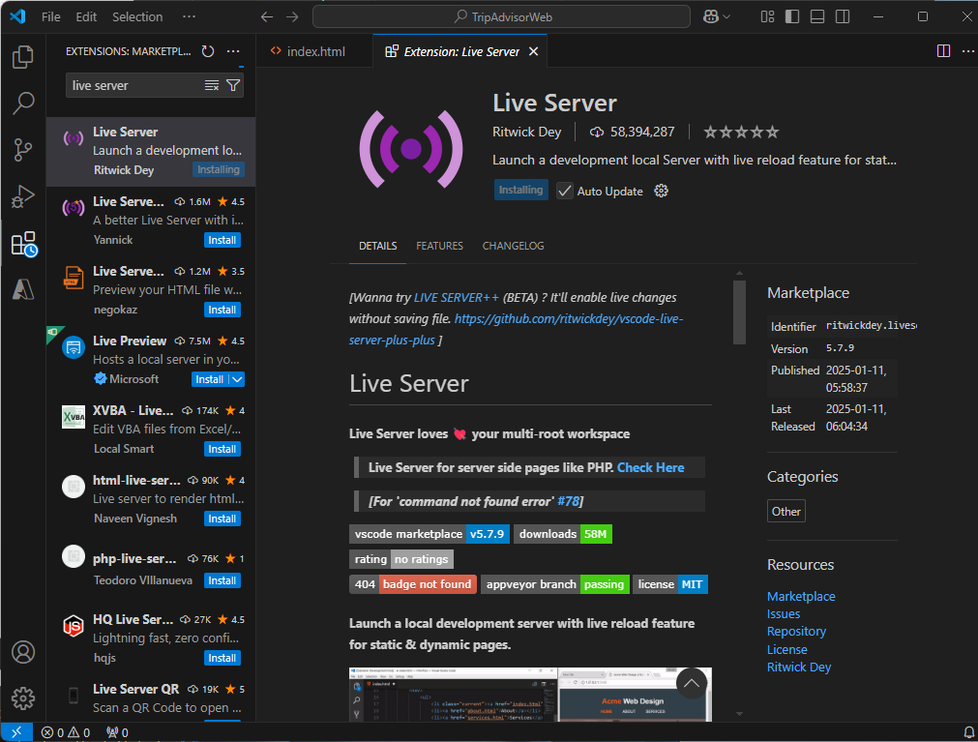Install html-live-server by Naveen Vignesh
978x742 pixels.
pyautogui.click(x=222, y=519)
